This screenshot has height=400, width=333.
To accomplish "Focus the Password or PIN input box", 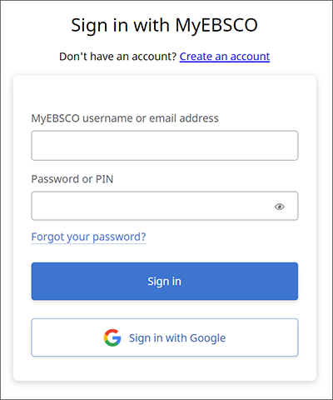I will coord(165,206).
